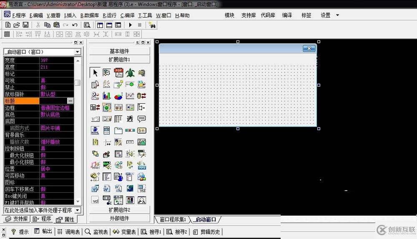Screen dimensions: 417x239
Task: Pick the pie chart component icon
Action: click(118, 96)
